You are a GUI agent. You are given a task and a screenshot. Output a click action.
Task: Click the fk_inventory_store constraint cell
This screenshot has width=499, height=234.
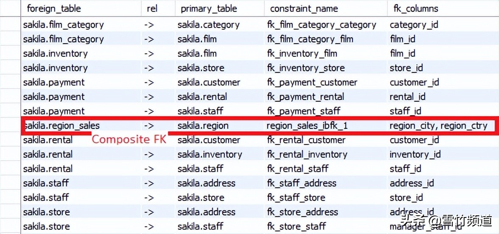tap(306, 68)
